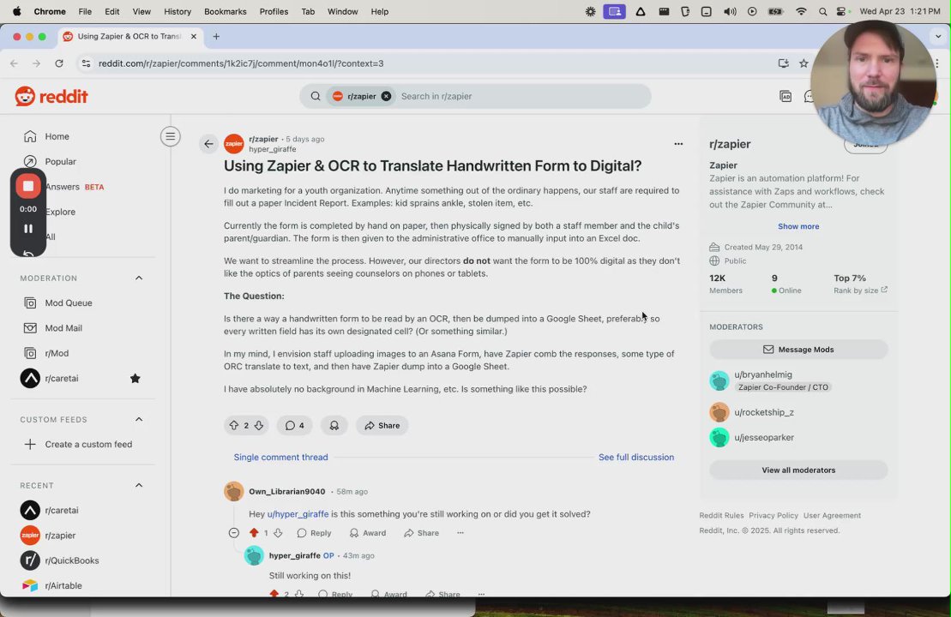Click See full discussion link

click(x=635, y=457)
